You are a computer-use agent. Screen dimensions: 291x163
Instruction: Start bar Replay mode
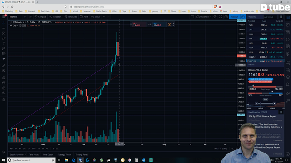click(x=96, y=17)
